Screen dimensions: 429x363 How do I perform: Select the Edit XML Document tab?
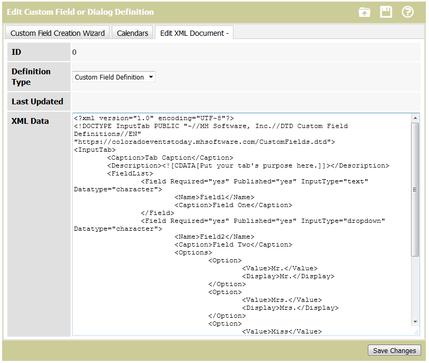[194, 33]
